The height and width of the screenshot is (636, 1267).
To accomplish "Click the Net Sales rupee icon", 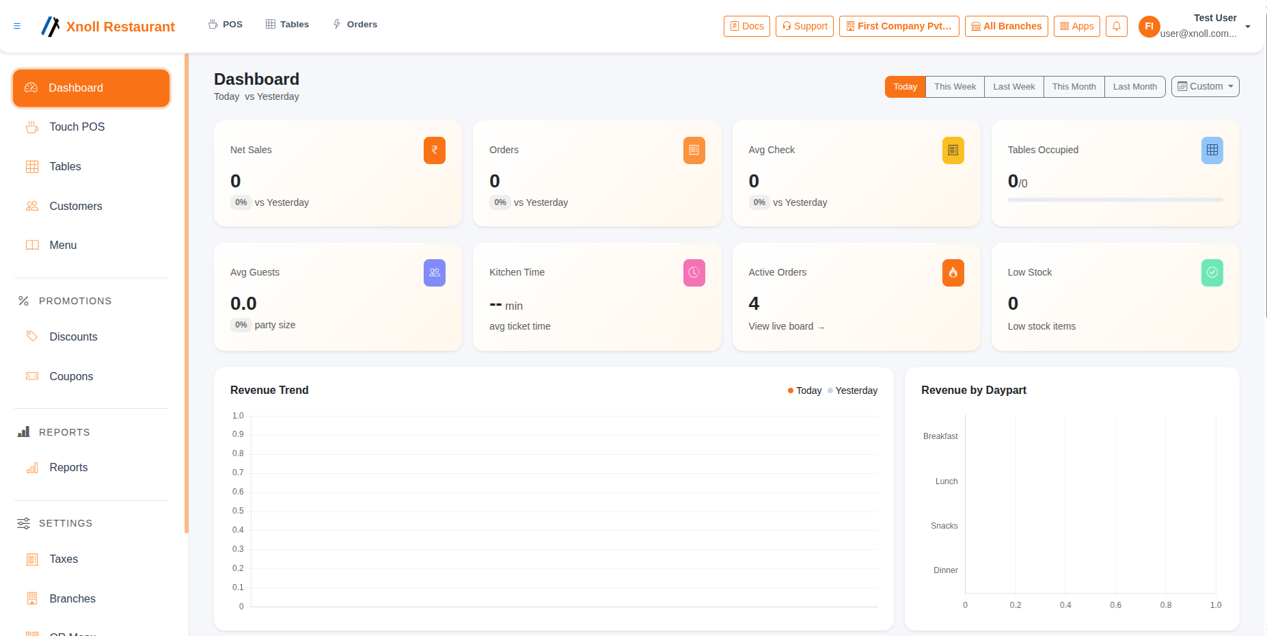I will click(435, 150).
